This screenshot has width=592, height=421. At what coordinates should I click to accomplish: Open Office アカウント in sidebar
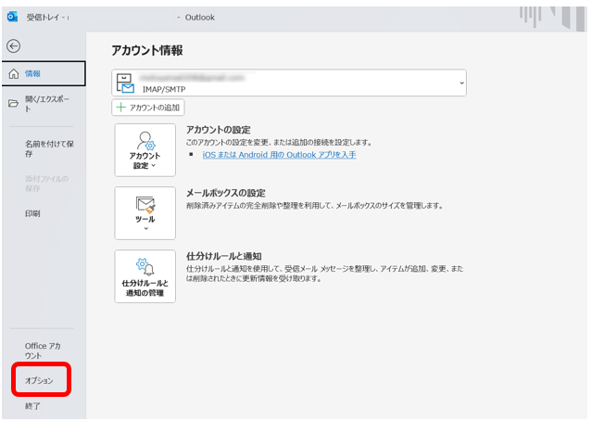[44, 351]
